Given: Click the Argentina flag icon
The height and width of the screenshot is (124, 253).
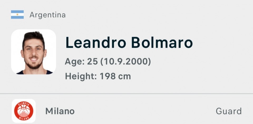Looking at the screenshot, I should (17, 15).
